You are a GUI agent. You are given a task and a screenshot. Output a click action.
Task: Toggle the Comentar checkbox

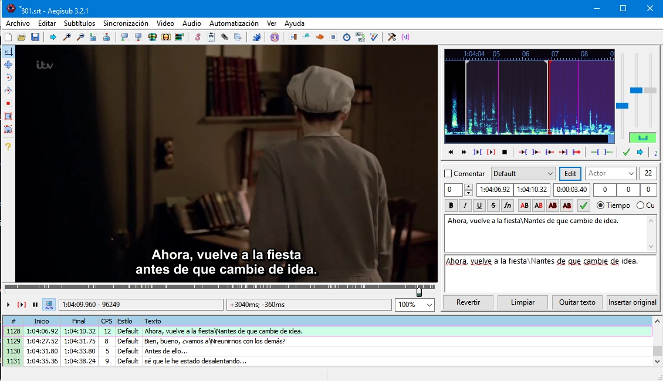pos(448,174)
